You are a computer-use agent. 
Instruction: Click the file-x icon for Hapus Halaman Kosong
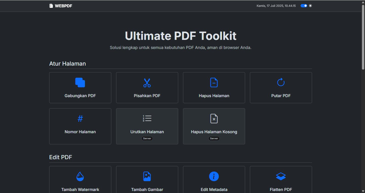pyautogui.click(x=214, y=119)
